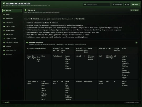The width and height of the screenshot is (142, 107).
Task: Toggle the SPOILERS visibility button
Action: (117, 4)
